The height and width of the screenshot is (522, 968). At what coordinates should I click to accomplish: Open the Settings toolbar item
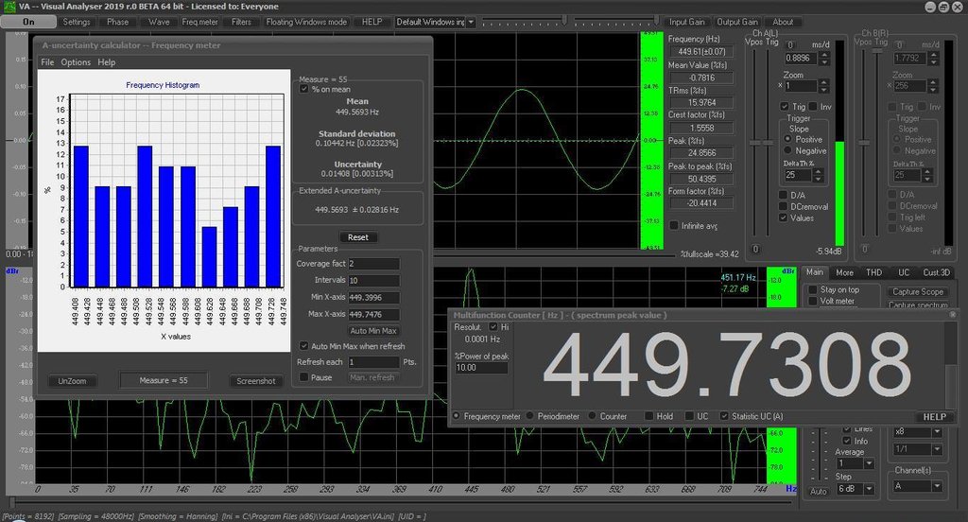(x=77, y=22)
